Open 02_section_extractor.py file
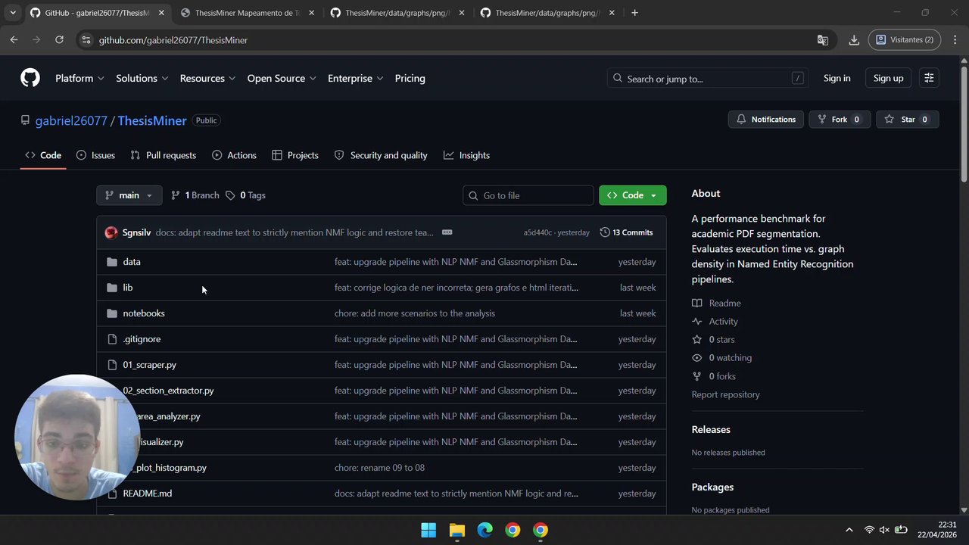This screenshot has width=969, height=545. 169,391
